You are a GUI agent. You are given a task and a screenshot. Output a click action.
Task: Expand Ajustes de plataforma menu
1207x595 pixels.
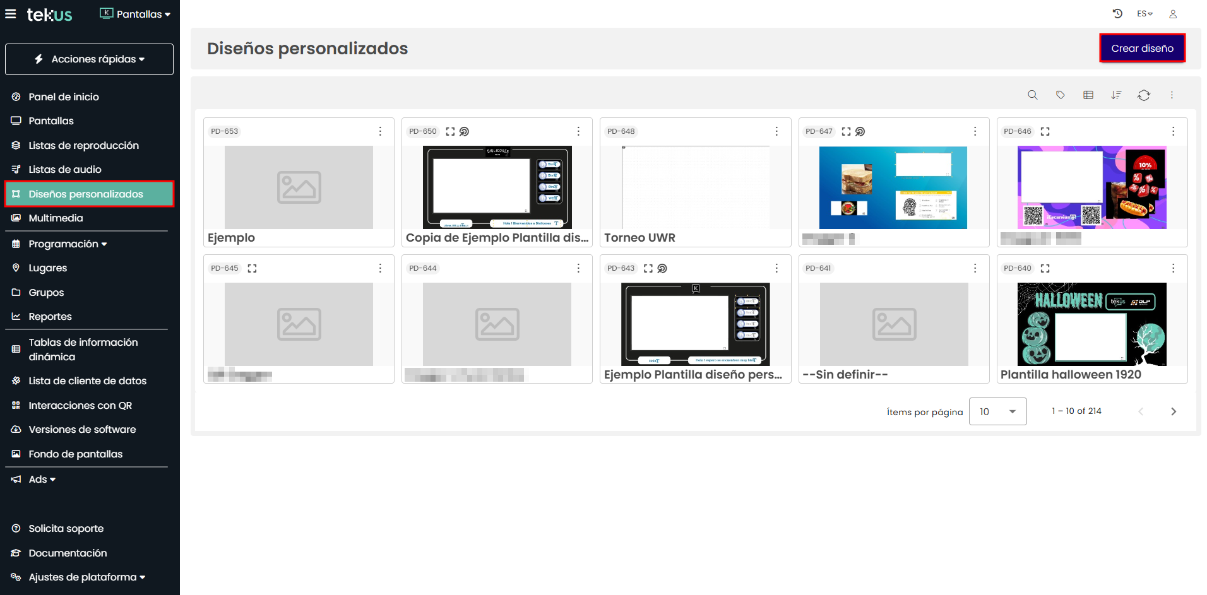86,577
